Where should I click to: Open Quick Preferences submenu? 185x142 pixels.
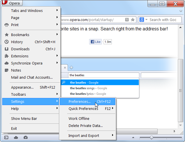point(87,108)
